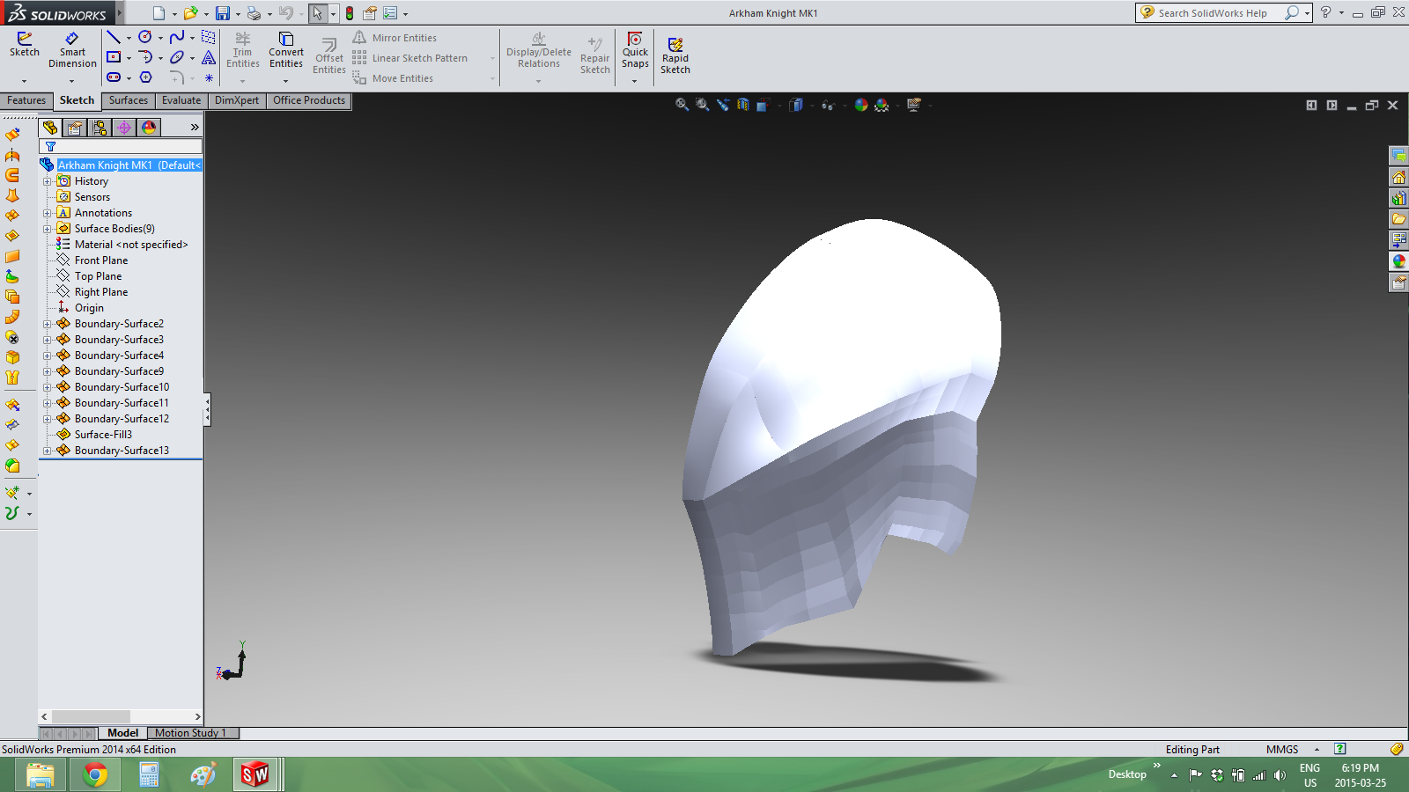Click Convert Entities

[x=286, y=50]
